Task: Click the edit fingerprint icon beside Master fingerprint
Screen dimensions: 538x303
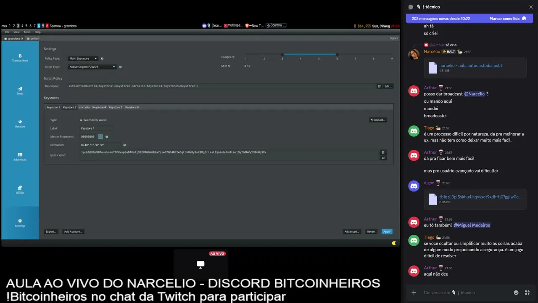Action: (100, 136)
